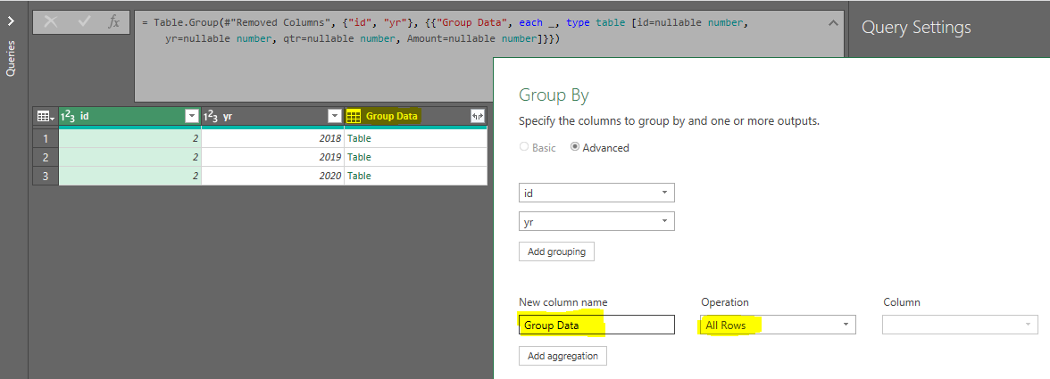Select row number 2 in grid
The image size is (1050, 379).
tap(46, 157)
